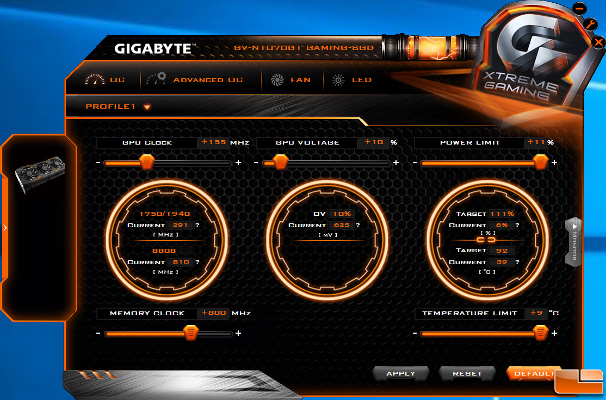606x400 pixels.
Task: Decrease GPU Voltage with minus button
Action: tap(256, 162)
